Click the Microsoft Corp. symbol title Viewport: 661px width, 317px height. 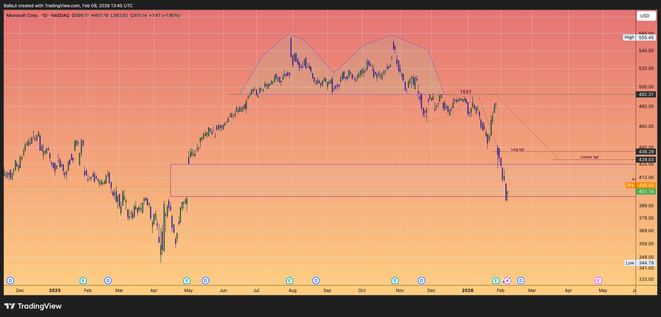[22, 16]
